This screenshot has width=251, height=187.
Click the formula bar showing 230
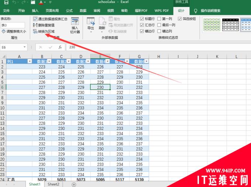(x=158, y=47)
